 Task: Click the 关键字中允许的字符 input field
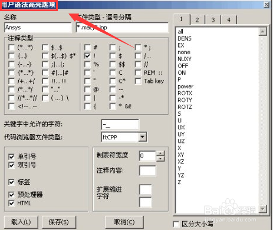[x=120, y=125]
